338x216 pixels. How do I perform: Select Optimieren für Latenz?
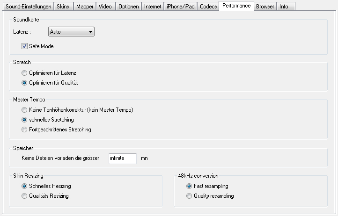point(25,73)
